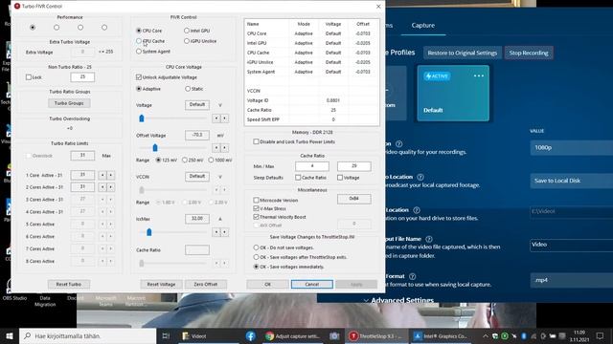Toggle Thermal Velocity Boost checkbox

tap(256, 217)
